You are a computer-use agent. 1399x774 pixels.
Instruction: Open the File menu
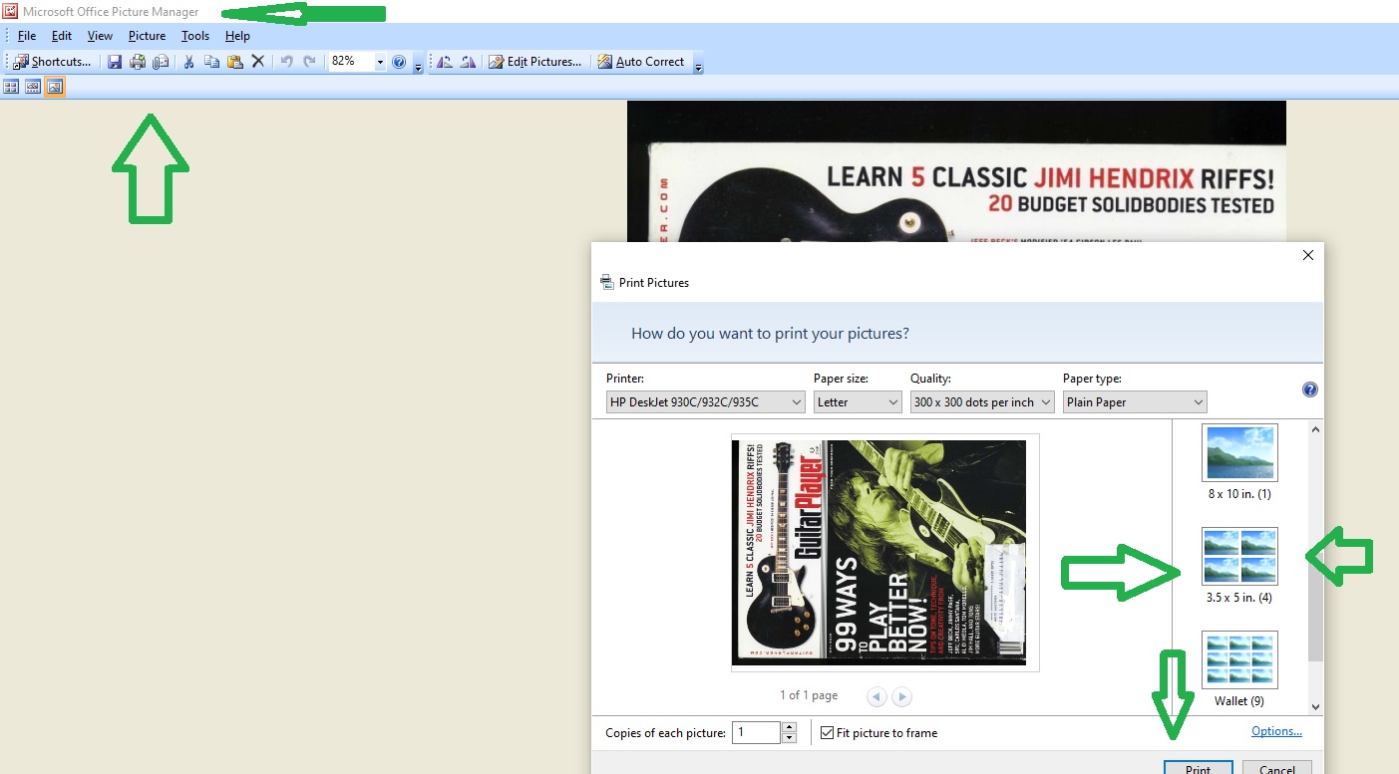27,36
